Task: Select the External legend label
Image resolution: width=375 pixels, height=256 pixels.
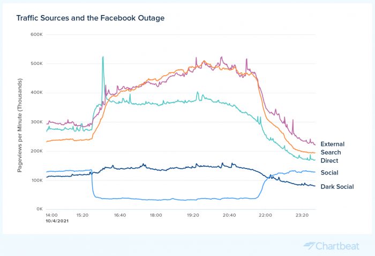Action: [x=332, y=144]
